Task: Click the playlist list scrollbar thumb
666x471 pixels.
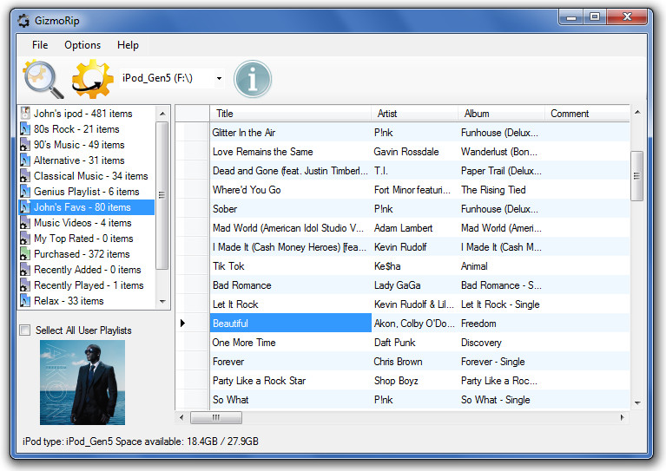Action: pos(162,195)
